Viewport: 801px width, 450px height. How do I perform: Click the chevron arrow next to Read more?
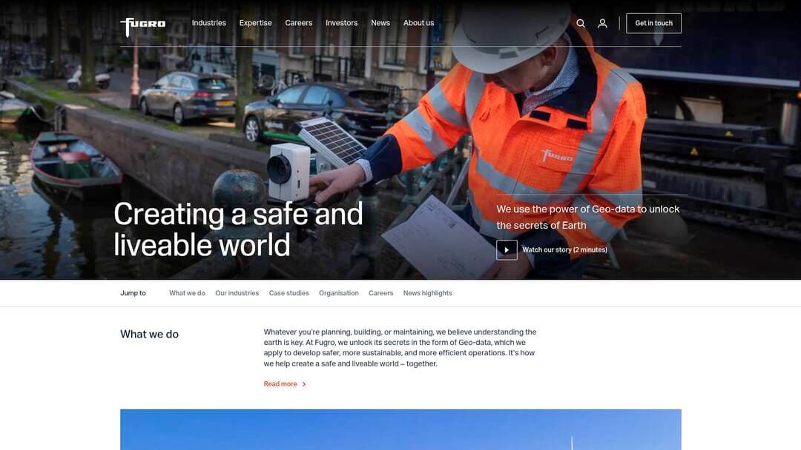(x=304, y=383)
